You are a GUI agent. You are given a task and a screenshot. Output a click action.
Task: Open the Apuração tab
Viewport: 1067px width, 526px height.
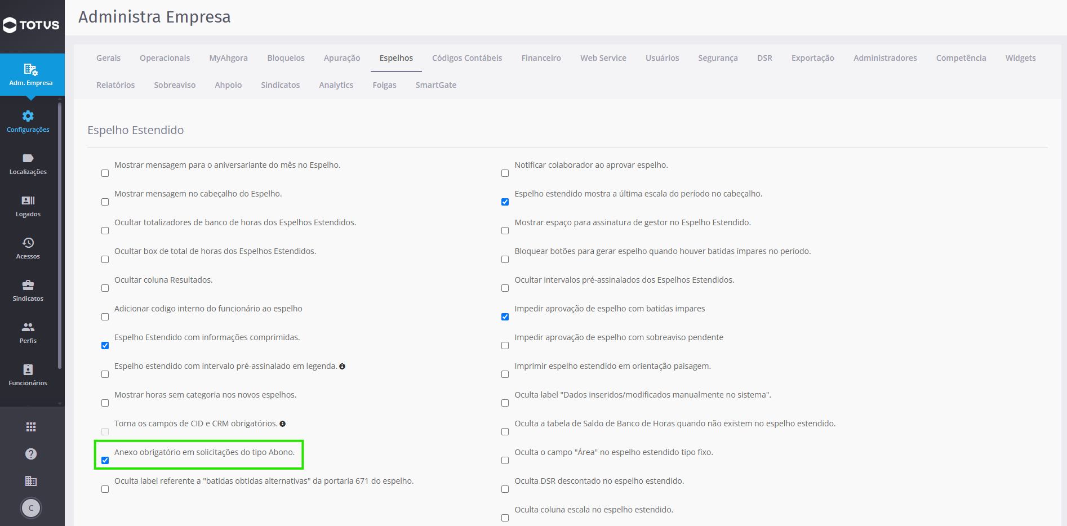(x=341, y=58)
